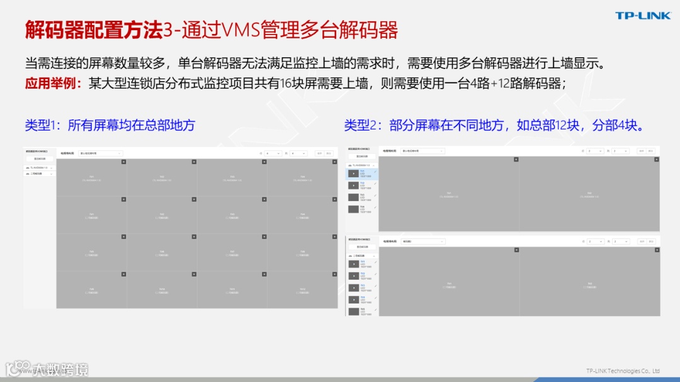Close the TV10 tile in 4x4 wall
Image resolution: width=680 pixels, height=382 pixels.
point(194,275)
